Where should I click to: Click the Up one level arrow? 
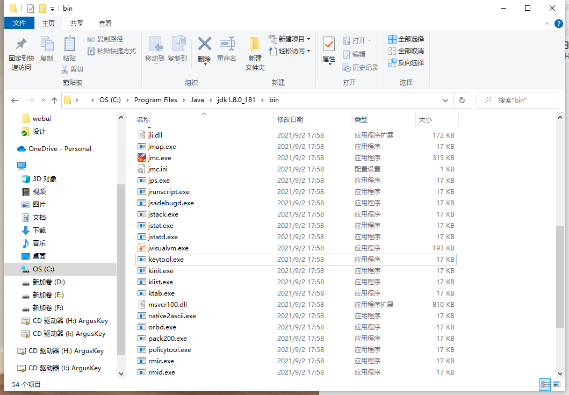point(54,100)
